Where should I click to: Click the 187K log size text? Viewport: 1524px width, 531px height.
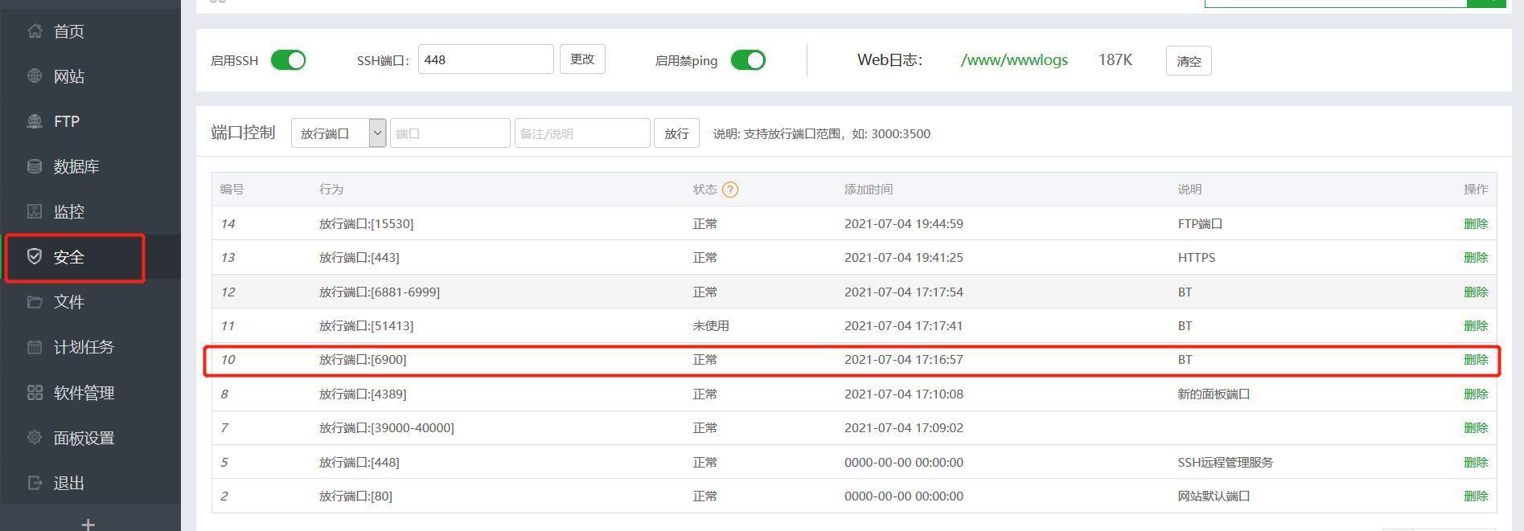[1115, 60]
